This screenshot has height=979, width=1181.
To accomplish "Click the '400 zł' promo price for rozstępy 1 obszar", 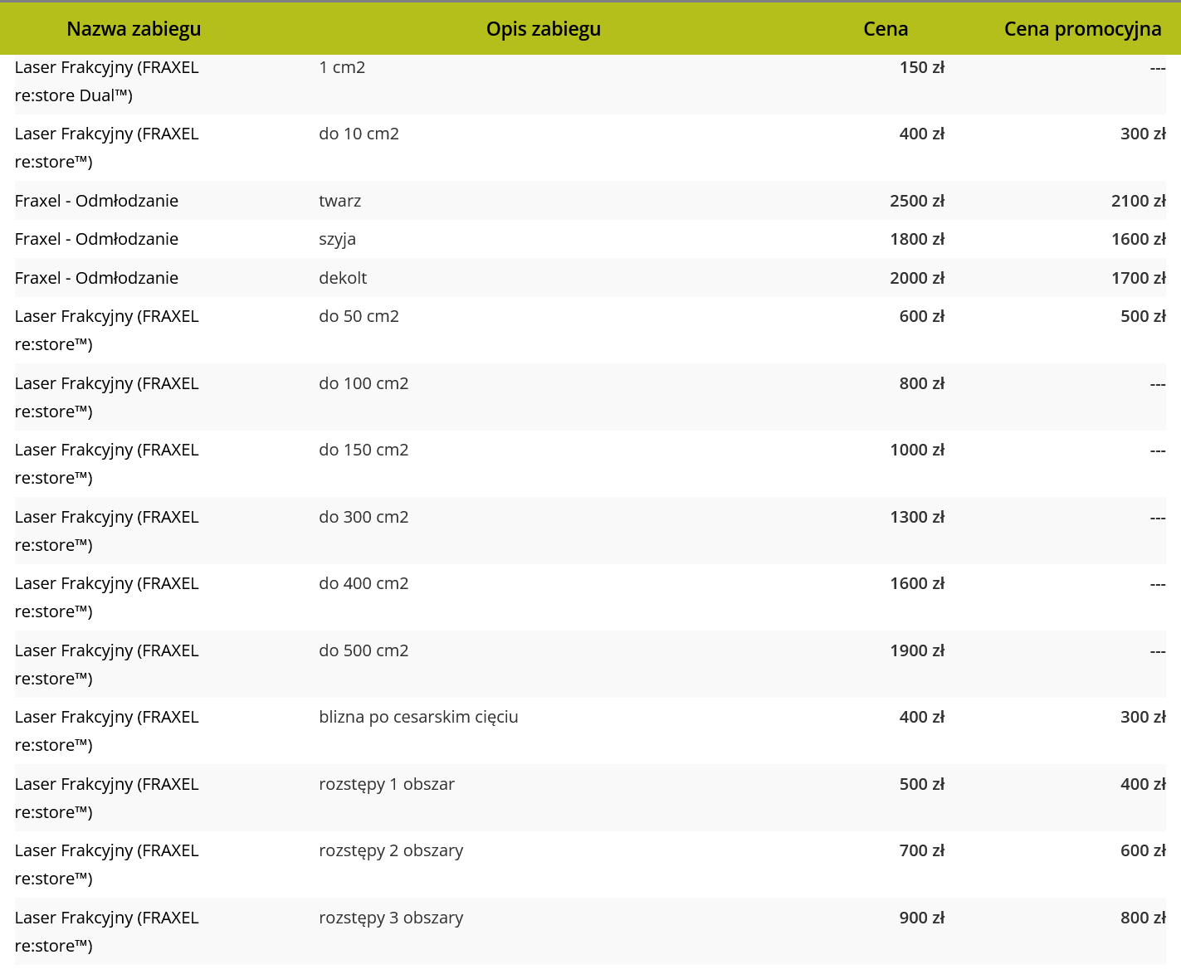I will (x=1143, y=784).
